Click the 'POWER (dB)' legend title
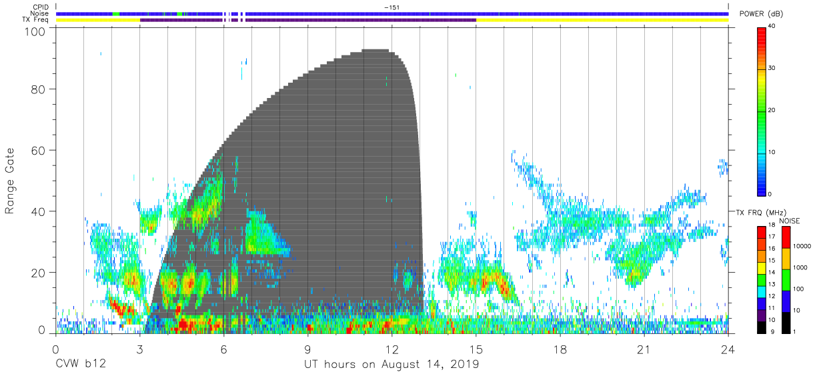 [x=761, y=14]
